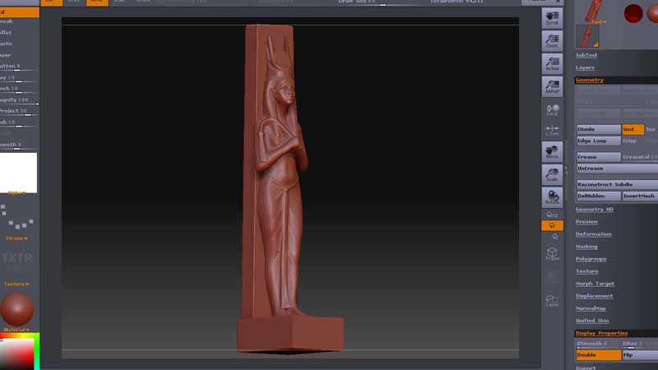Toggle the Frame polyframe icon
The width and height of the screenshot is (658, 370).
pyautogui.click(x=552, y=254)
